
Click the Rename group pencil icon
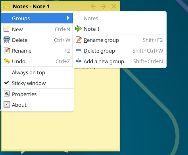pyautogui.click(x=79, y=40)
